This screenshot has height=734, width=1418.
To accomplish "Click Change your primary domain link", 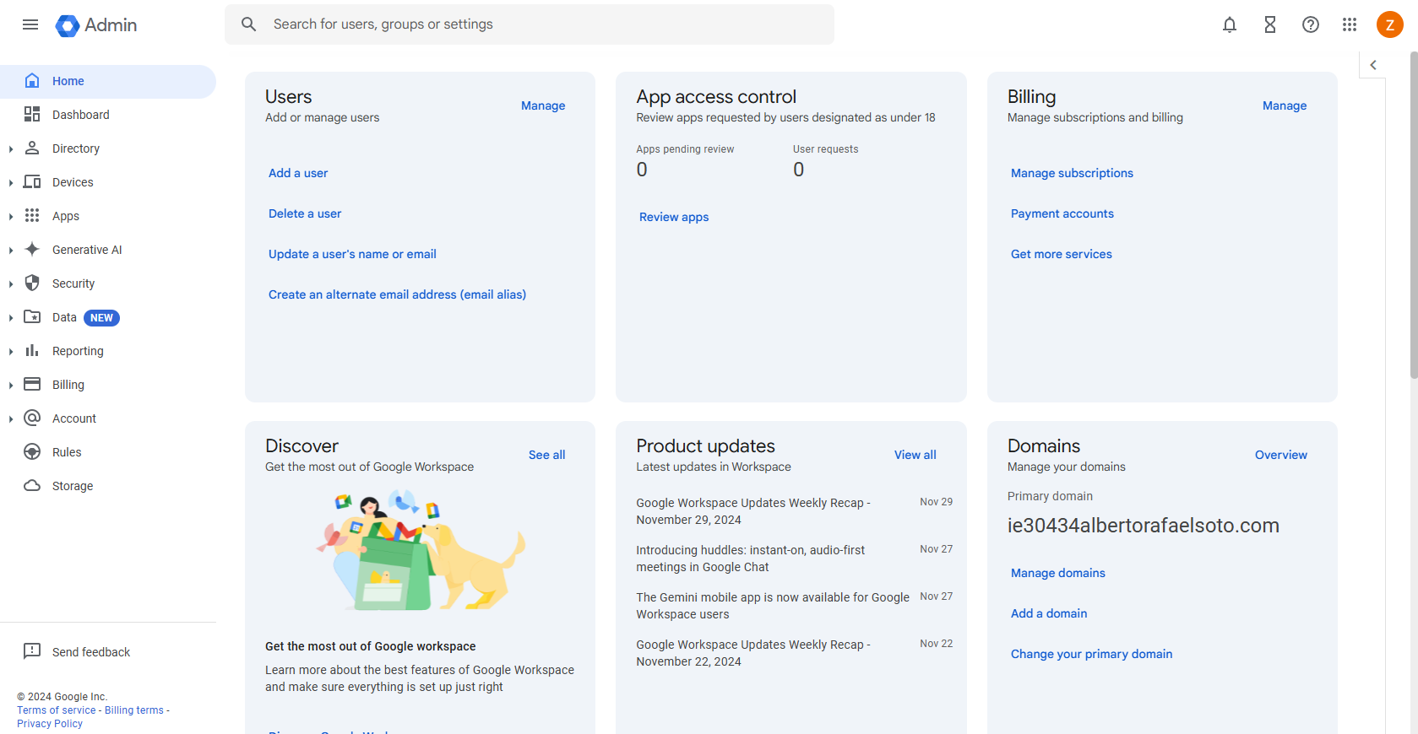I will [x=1091, y=654].
